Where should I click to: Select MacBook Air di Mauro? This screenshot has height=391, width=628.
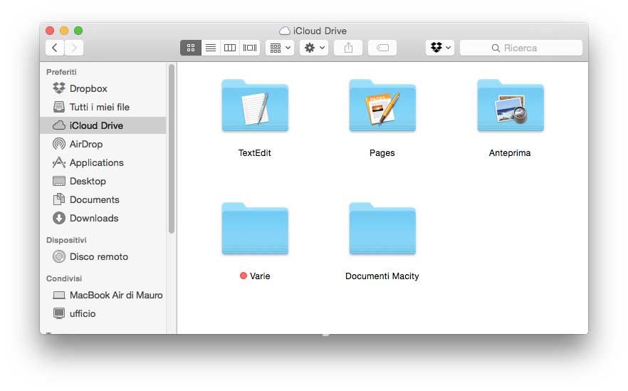(103, 295)
